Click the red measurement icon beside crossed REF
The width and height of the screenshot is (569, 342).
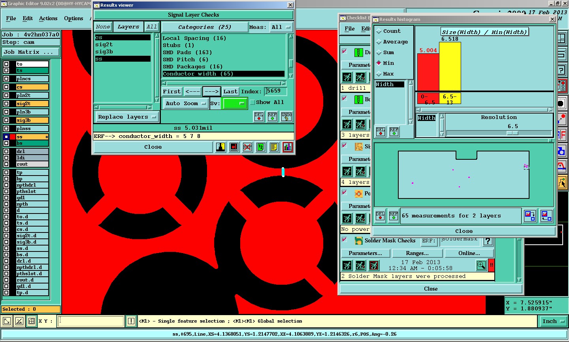pyautogui.click(x=234, y=147)
